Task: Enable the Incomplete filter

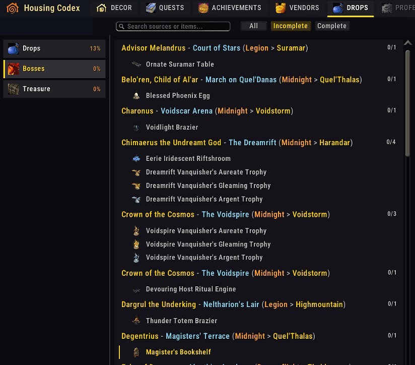Action: click(290, 26)
